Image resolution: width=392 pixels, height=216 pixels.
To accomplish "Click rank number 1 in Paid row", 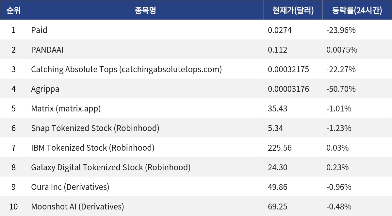I will pos(13,30).
